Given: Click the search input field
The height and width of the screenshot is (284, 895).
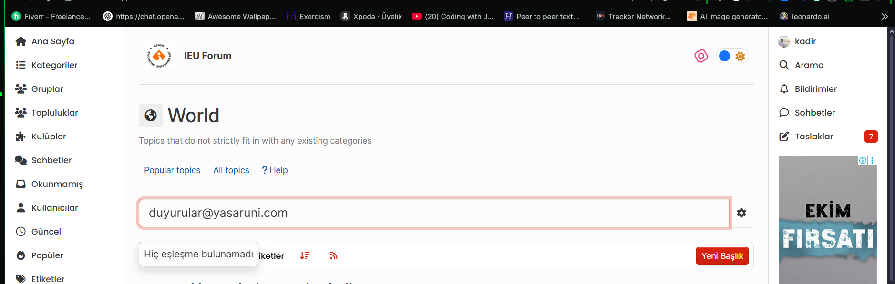Looking at the screenshot, I should (x=434, y=213).
